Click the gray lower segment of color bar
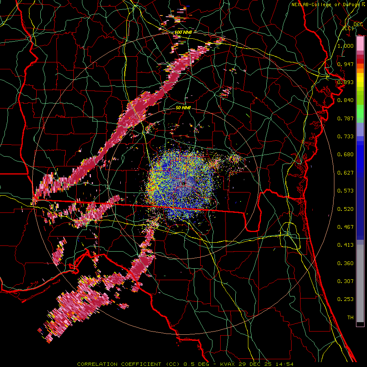The height and width of the screenshot is (367, 367). [360, 283]
